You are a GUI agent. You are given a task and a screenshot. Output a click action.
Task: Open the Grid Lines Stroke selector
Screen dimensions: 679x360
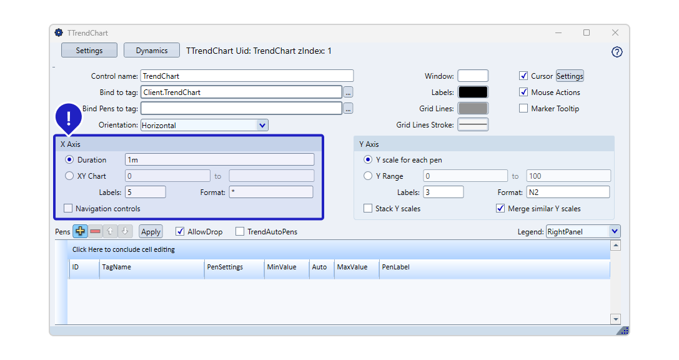(473, 125)
